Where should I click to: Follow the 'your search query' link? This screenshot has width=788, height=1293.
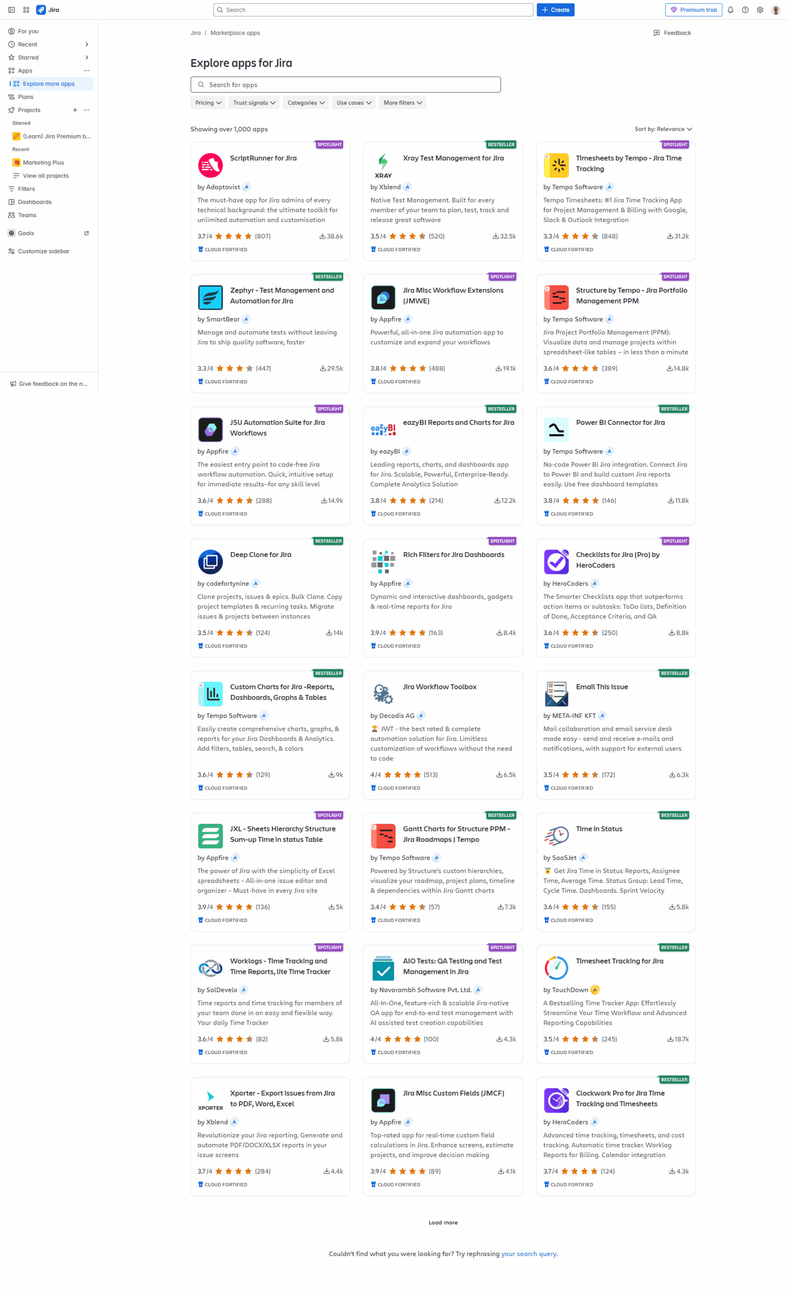528,1254
